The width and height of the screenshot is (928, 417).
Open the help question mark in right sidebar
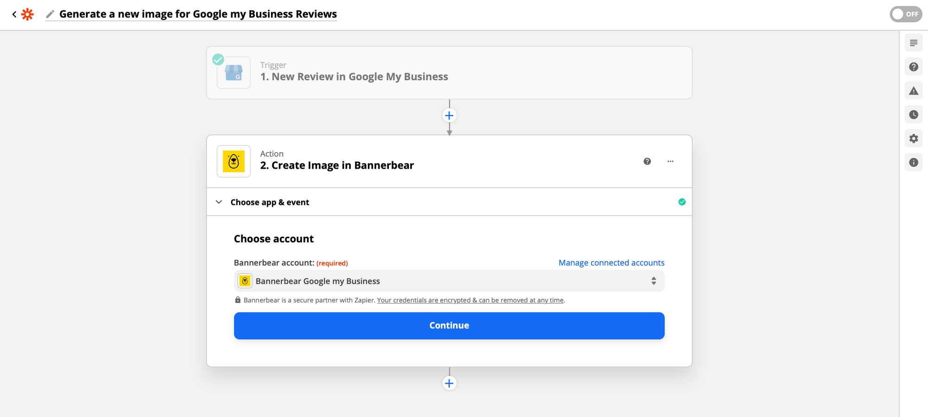tap(914, 67)
